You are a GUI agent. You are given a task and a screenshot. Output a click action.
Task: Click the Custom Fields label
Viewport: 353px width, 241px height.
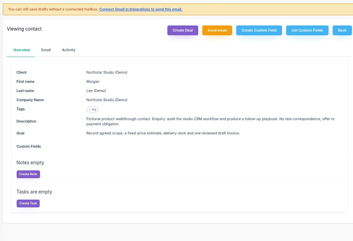[x=29, y=146]
